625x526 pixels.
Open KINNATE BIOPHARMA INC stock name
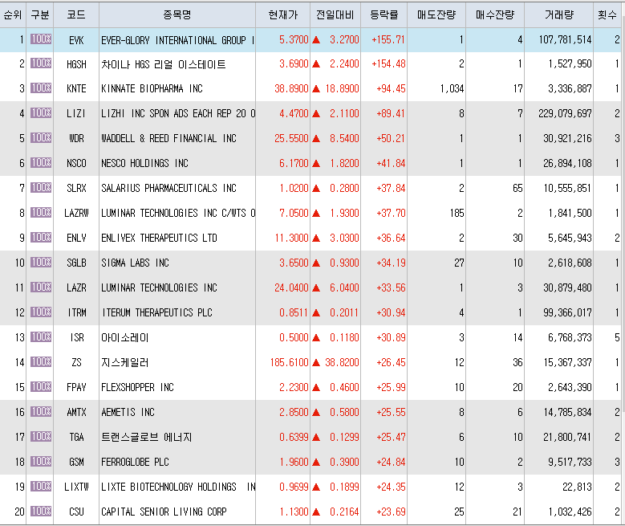click(x=152, y=88)
